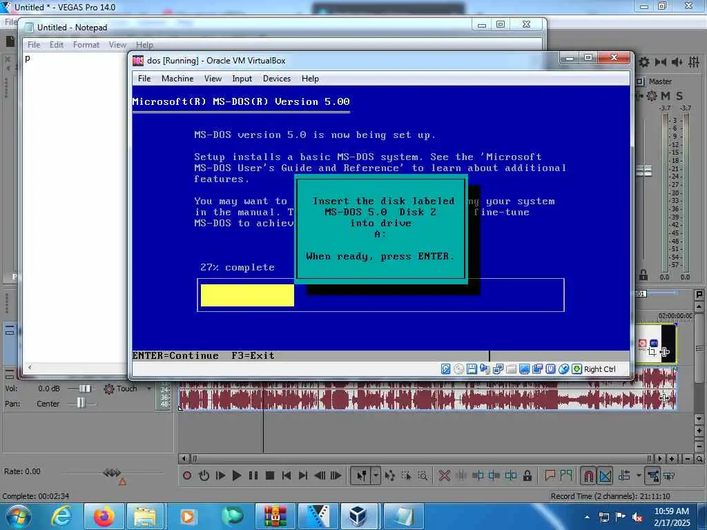Screen dimensions: 707x530
Task: Open VirtualBox from the Windows taskbar
Action: pyautogui.click(x=358, y=516)
